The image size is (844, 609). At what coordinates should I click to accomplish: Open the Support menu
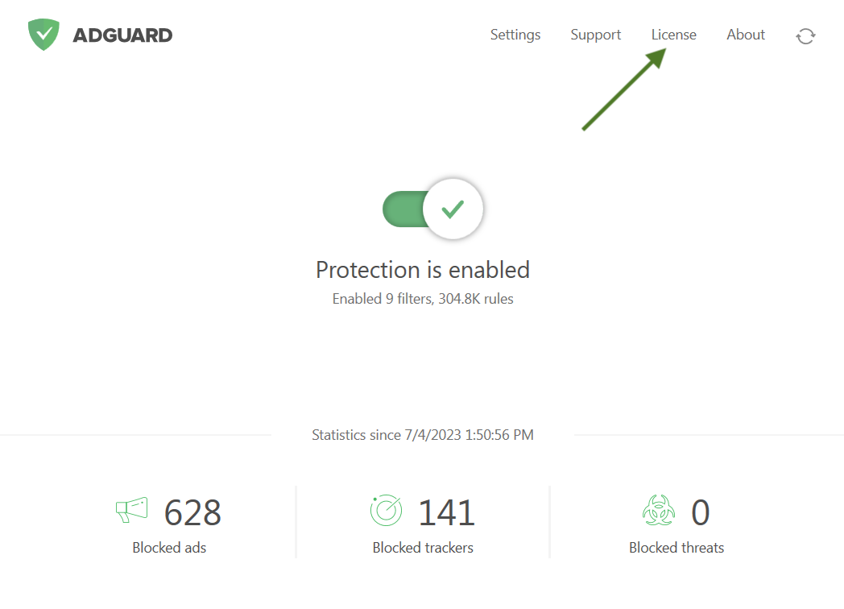[596, 35]
